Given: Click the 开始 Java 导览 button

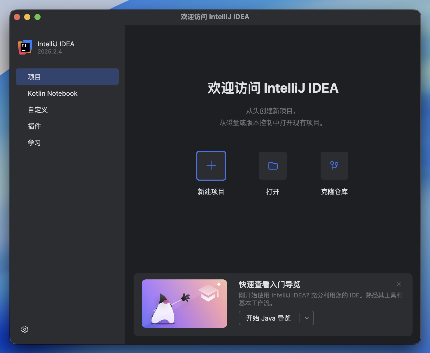Looking at the screenshot, I should click(268, 318).
